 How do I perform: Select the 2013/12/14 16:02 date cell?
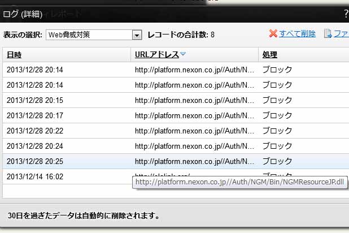(x=35, y=176)
